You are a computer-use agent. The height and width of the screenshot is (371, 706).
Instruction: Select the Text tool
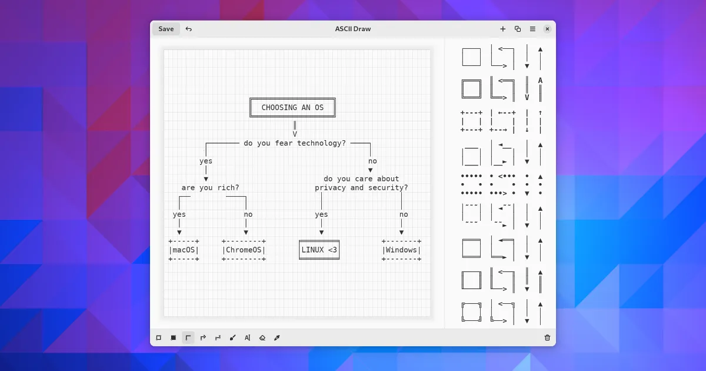(247, 337)
